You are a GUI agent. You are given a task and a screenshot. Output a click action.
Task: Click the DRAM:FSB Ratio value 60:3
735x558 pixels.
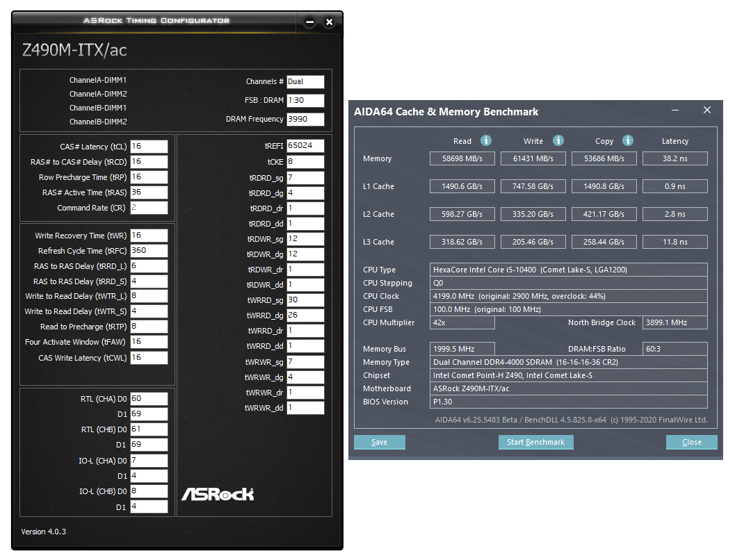[x=675, y=349]
